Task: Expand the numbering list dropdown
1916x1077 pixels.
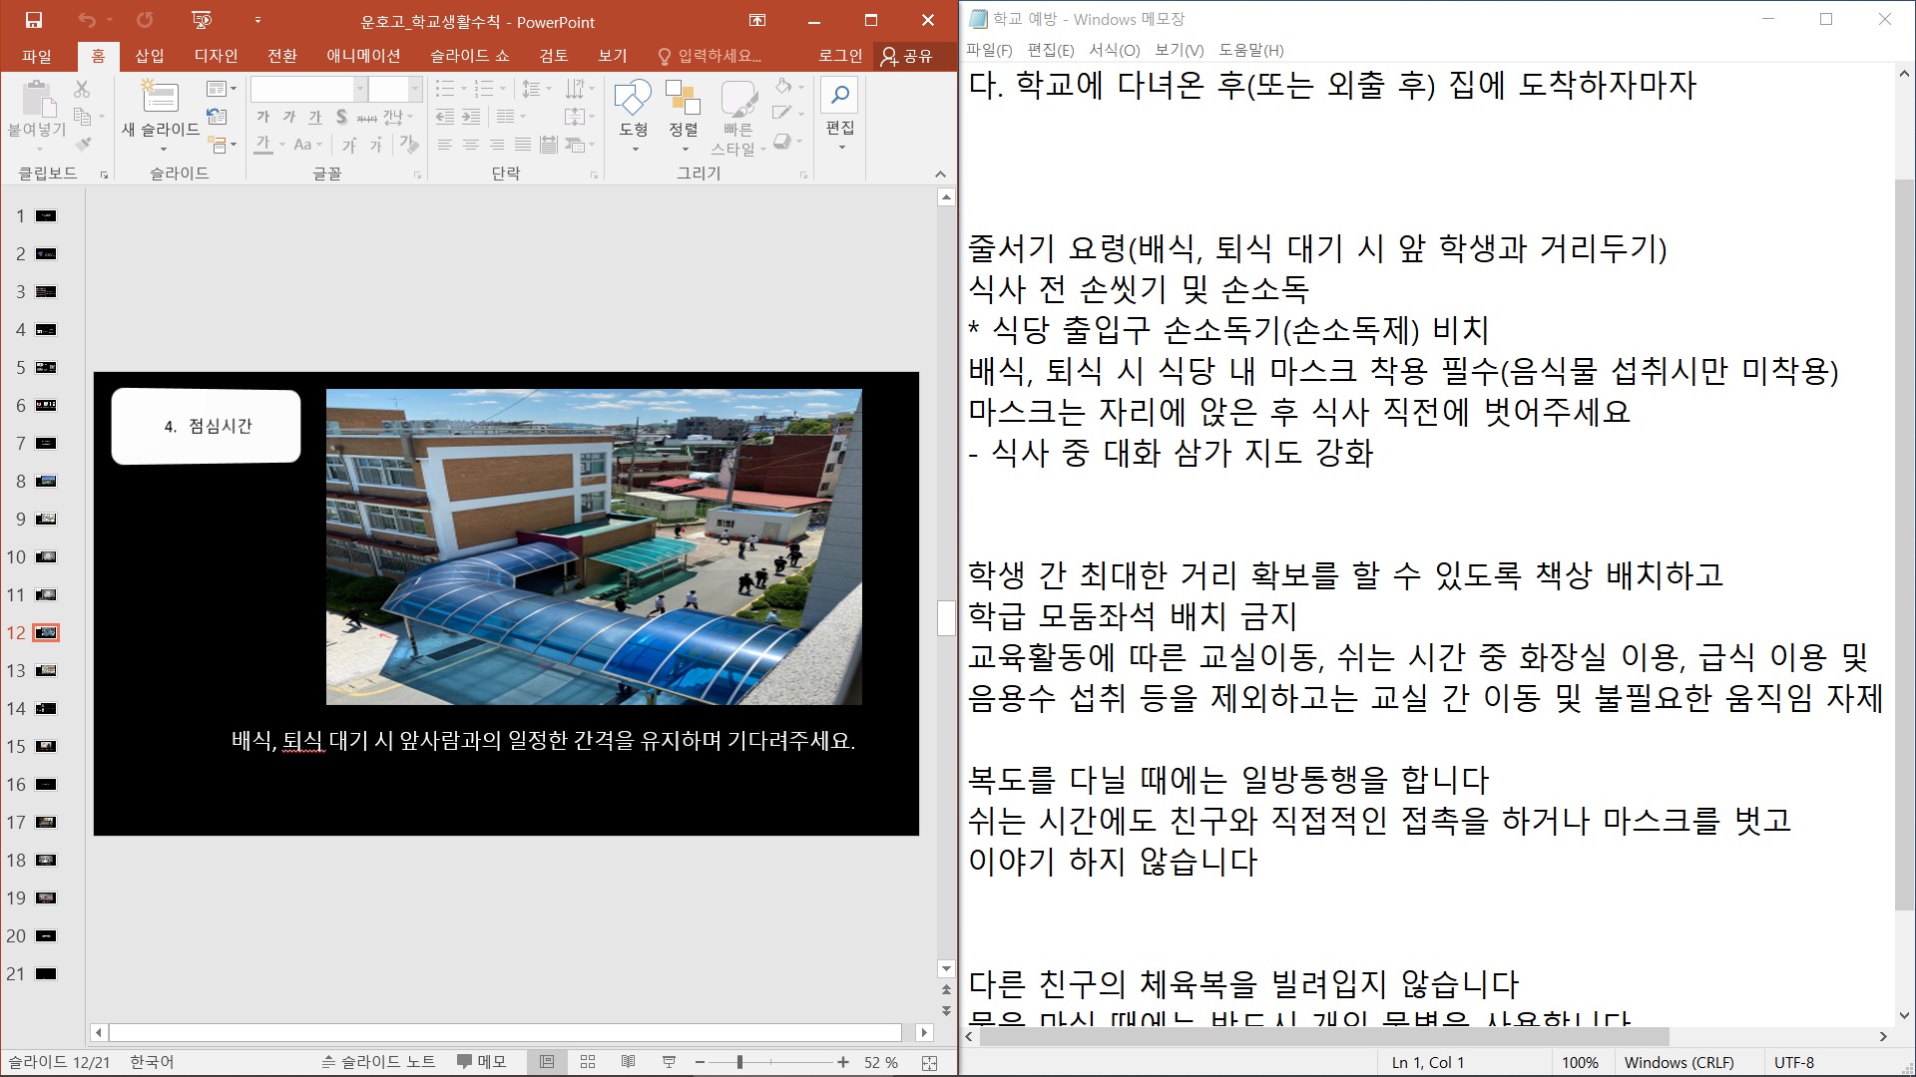Action: (503, 89)
